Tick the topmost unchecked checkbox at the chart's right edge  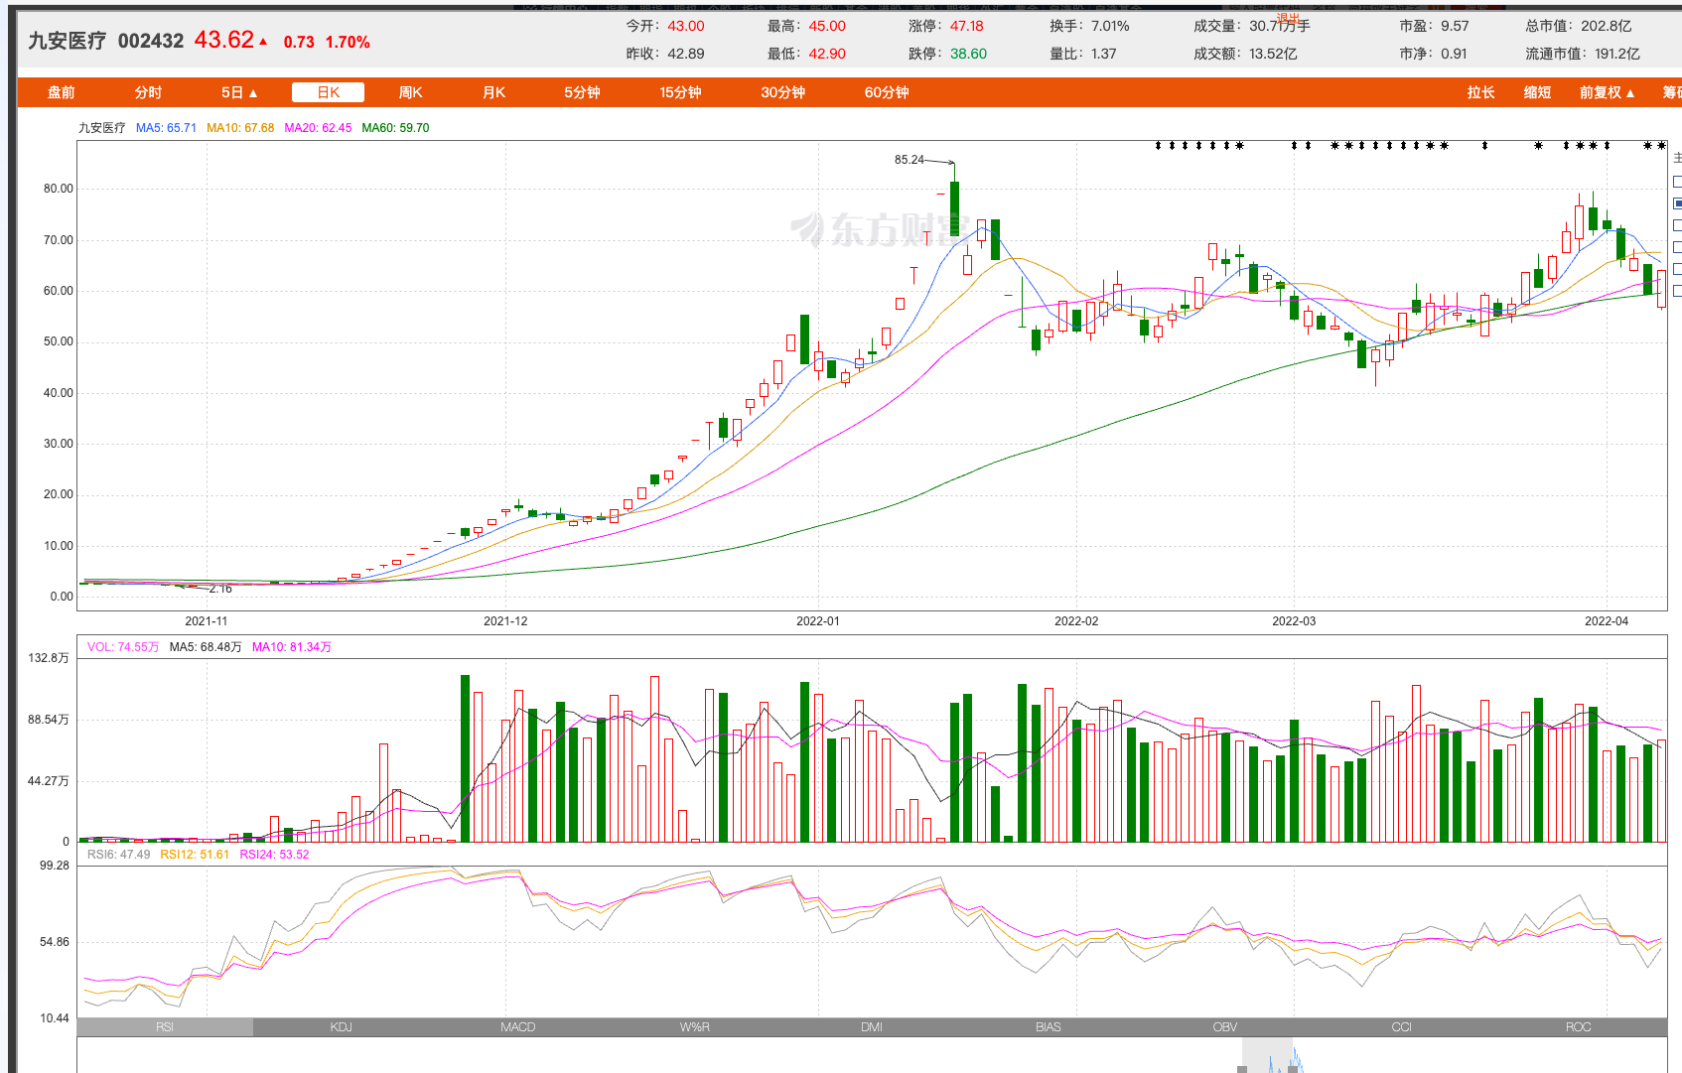point(1677,182)
